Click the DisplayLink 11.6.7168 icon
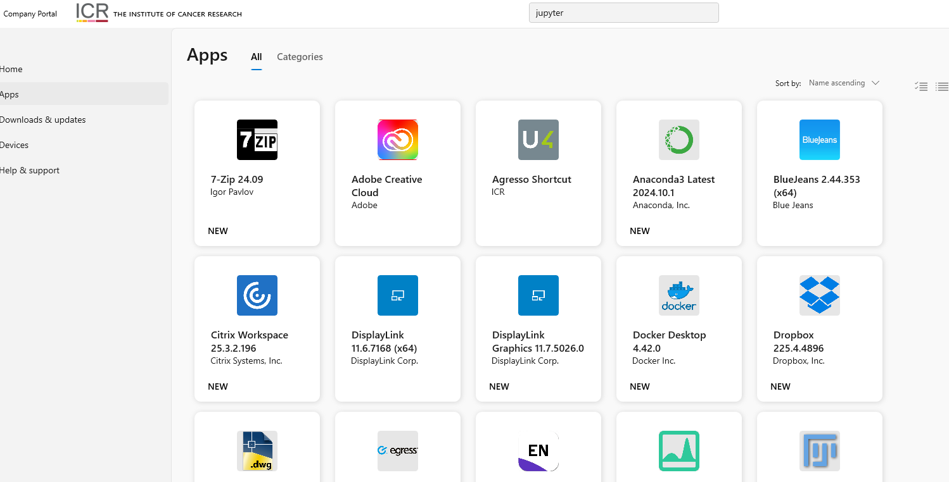This screenshot has height=482, width=949. [x=398, y=295]
